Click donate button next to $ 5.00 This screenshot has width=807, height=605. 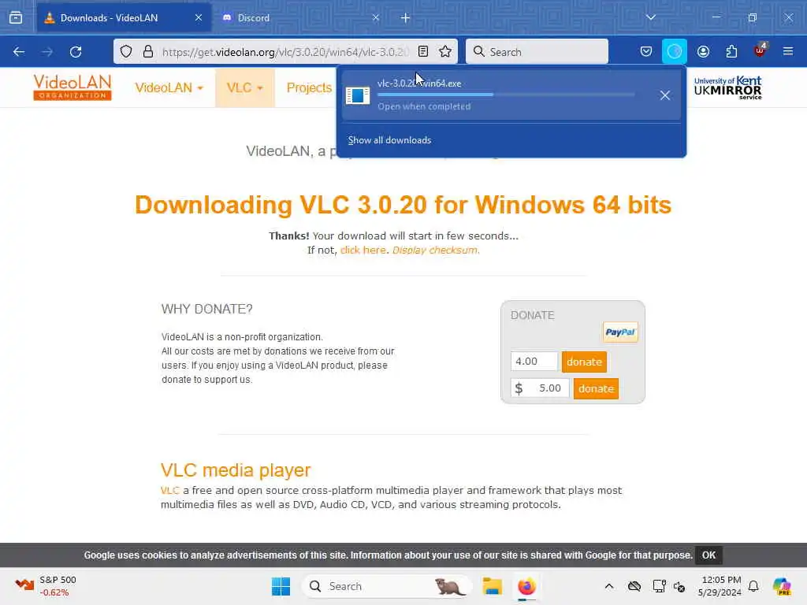[596, 388]
